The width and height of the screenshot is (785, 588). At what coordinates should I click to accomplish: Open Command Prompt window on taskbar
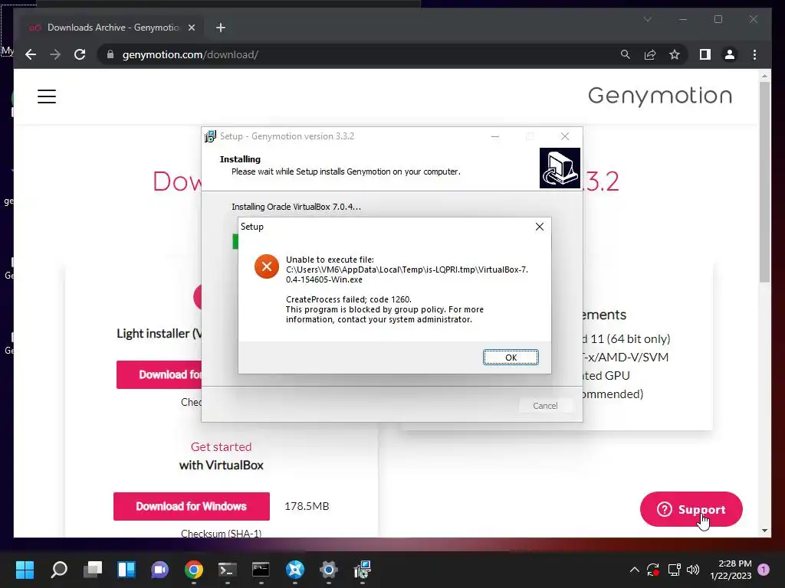pyautogui.click(x=261, y=570)
